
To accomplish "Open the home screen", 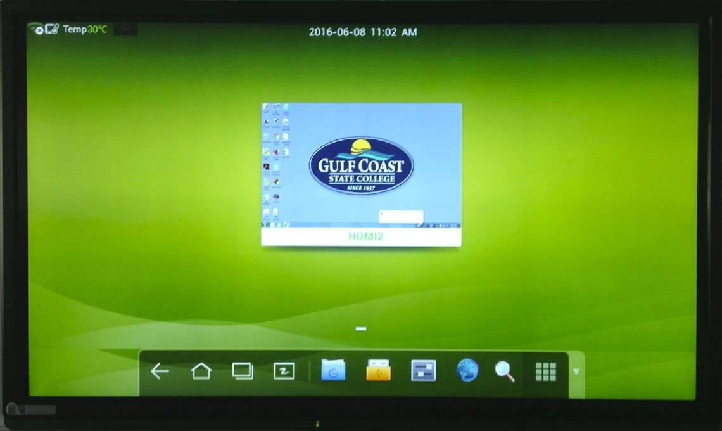I will pyautogui.click(x=202, y=371).
